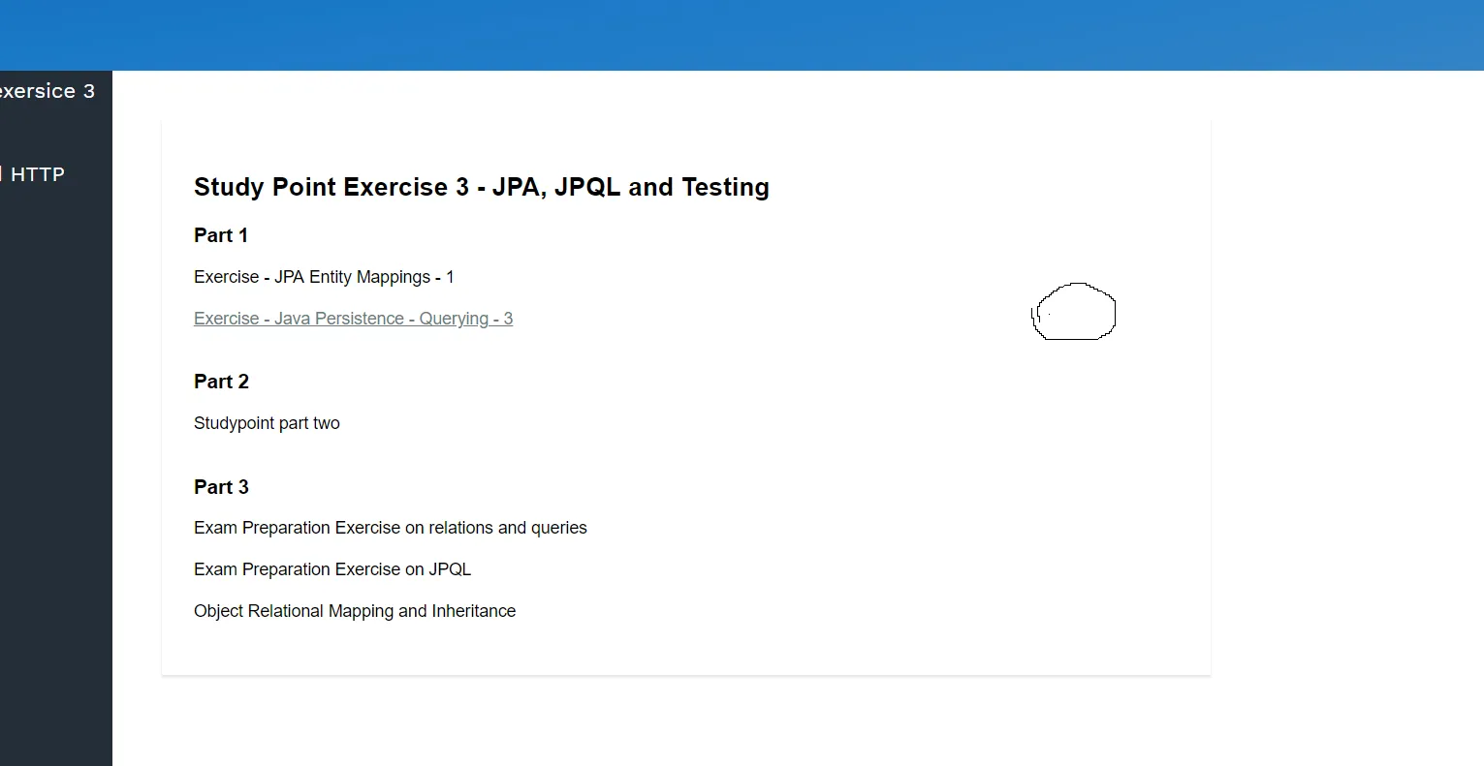Screen dimensions: 1484x766
Task: Click the 'Part 1' section heading
Action: [x=221, y=235]
